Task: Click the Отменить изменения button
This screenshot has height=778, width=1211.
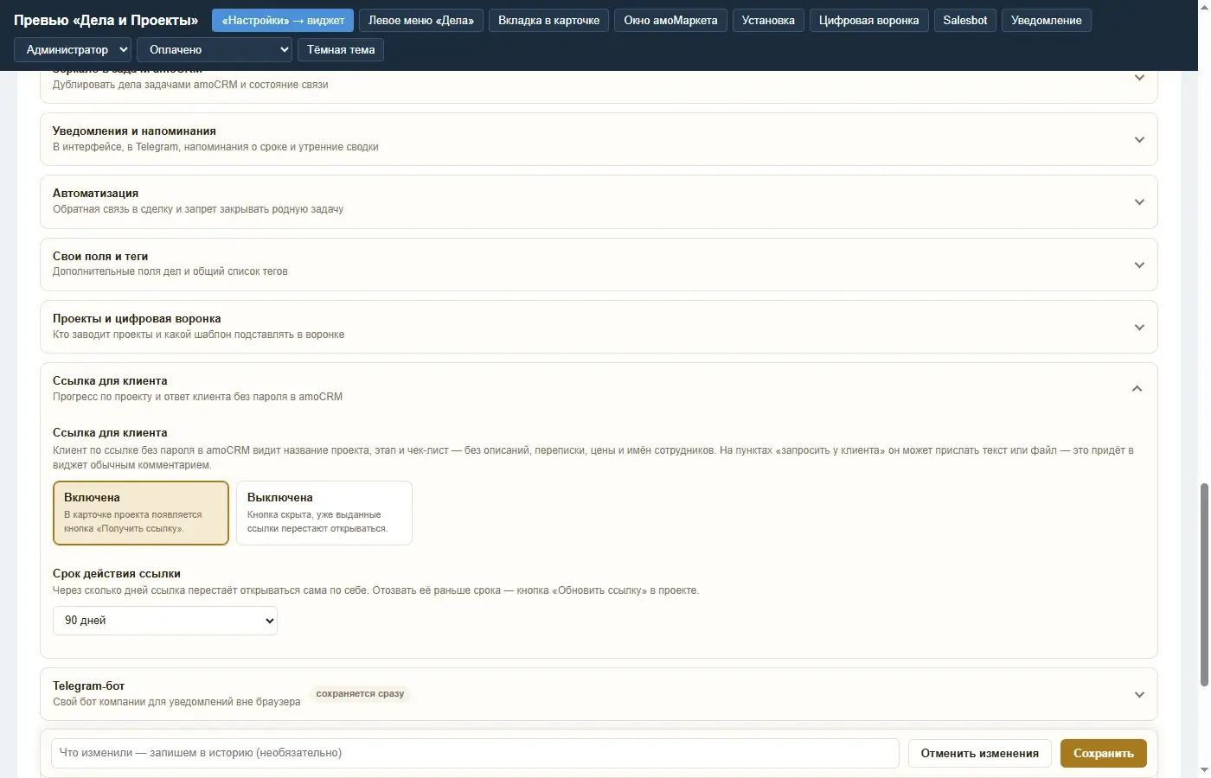Action: 980,754
